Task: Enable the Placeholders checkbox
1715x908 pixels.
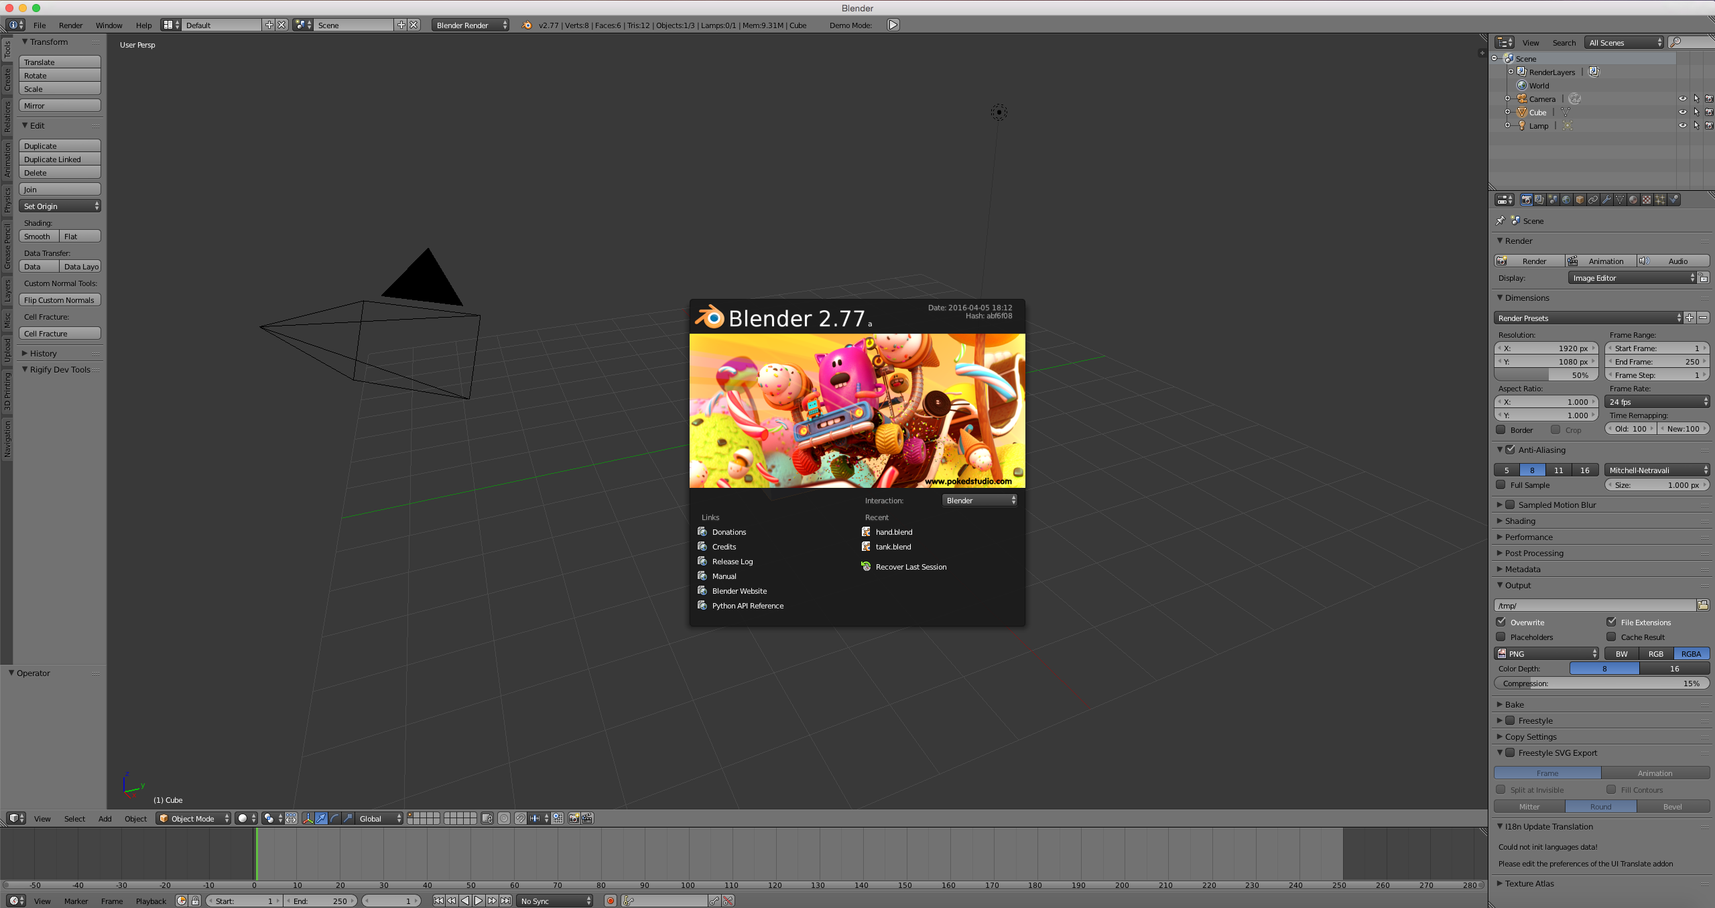Action: (1501, 637)
